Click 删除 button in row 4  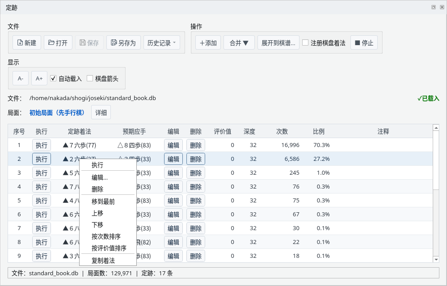click(196, 187)
